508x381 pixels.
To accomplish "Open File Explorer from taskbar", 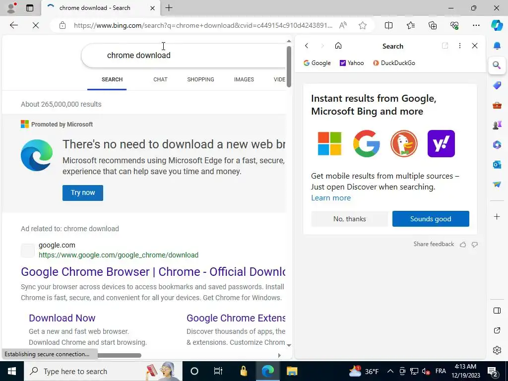I will click(x=292, y=371).
